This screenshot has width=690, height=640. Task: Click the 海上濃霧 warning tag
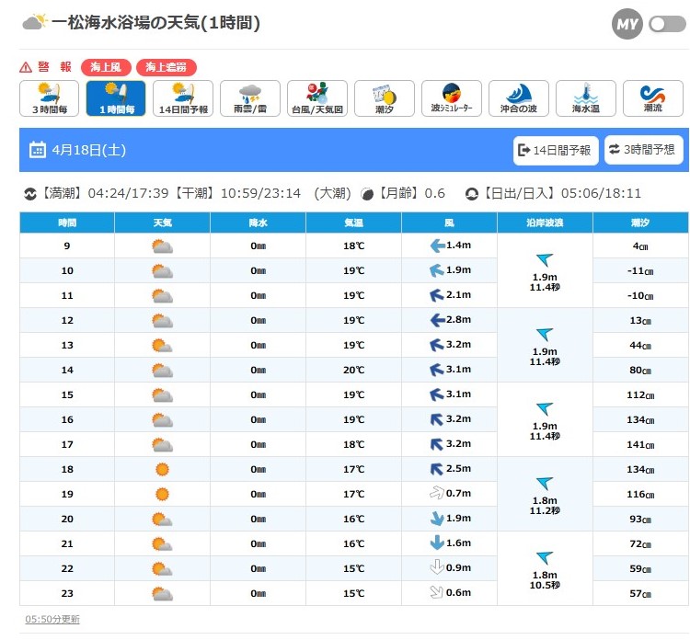point(167,67)
